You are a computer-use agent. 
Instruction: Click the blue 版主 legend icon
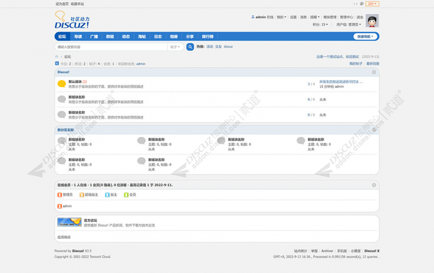click(x=107, y=195)
